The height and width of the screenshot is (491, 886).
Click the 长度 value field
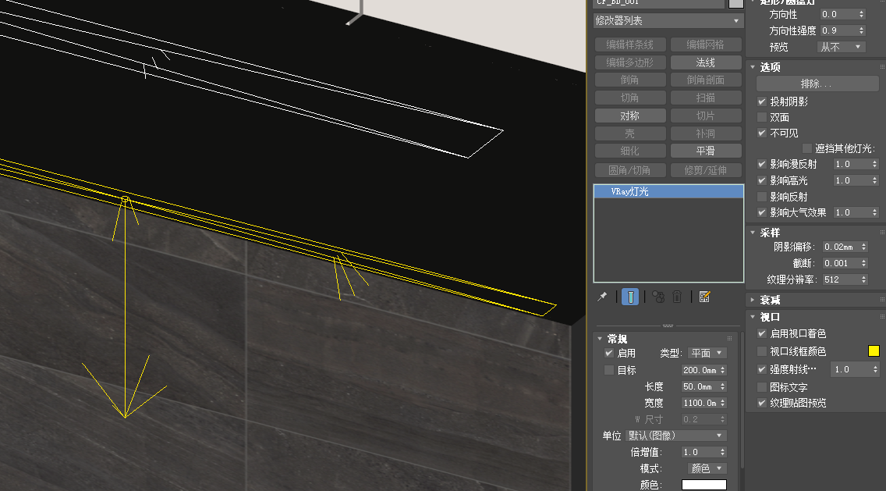[699, 386]
